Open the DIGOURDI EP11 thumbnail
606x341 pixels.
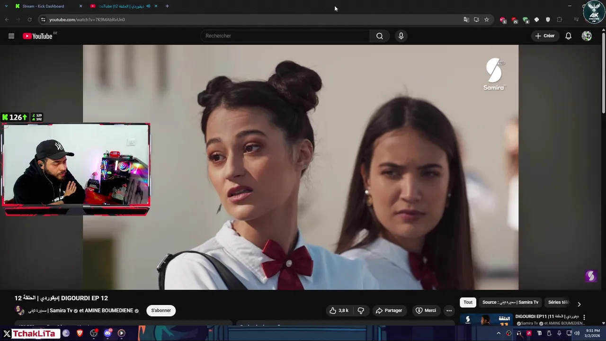pyautogui.click(x=486, y=320)
